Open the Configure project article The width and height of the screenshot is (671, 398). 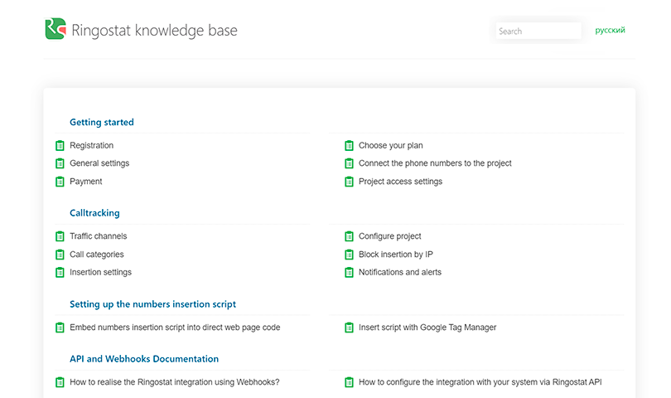pos(390,236)
